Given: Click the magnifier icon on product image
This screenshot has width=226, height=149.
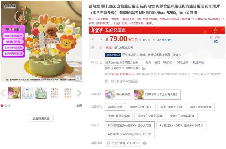Looking at the screenshot, I should coord(78,78).
